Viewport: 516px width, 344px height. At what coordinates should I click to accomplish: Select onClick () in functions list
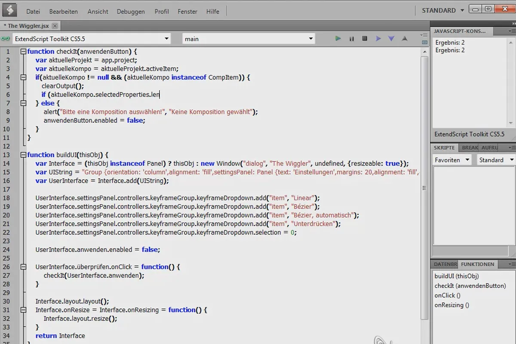pyautogui.click(x=447, y=295)
